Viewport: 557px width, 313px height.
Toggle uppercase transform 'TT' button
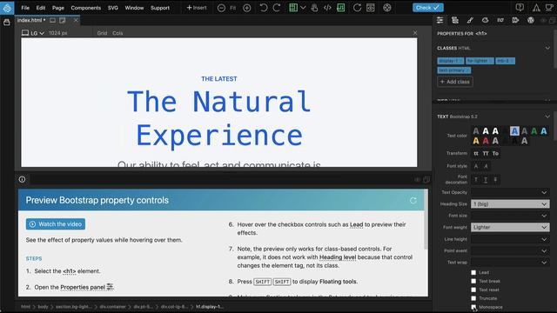(486, 153)
